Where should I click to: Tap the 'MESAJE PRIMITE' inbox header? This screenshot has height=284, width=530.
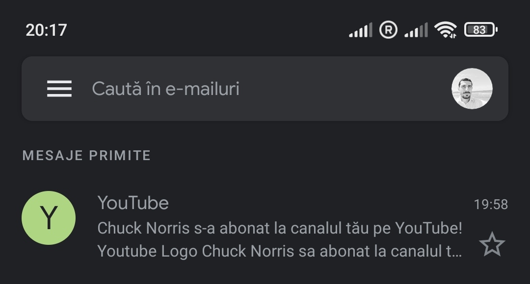tap(86, 156)
